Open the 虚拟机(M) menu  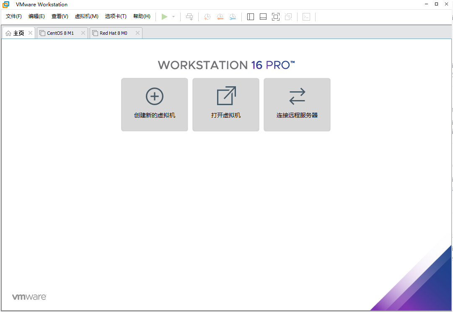(86, 16)
